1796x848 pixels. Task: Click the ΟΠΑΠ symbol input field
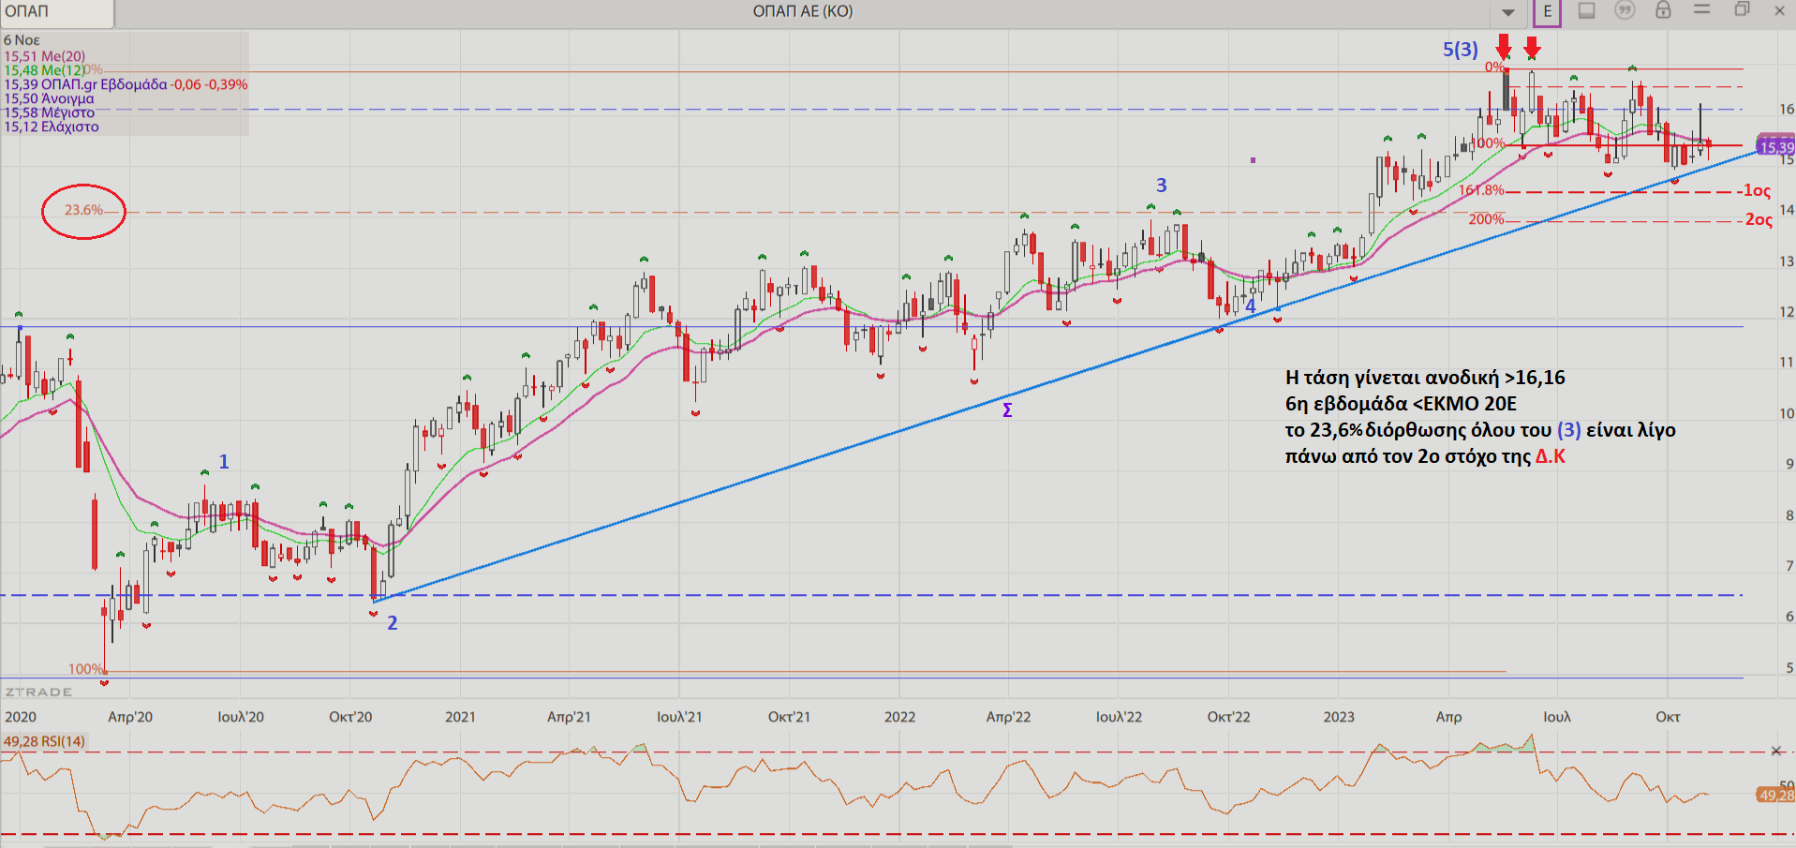(x=57, y=12)
